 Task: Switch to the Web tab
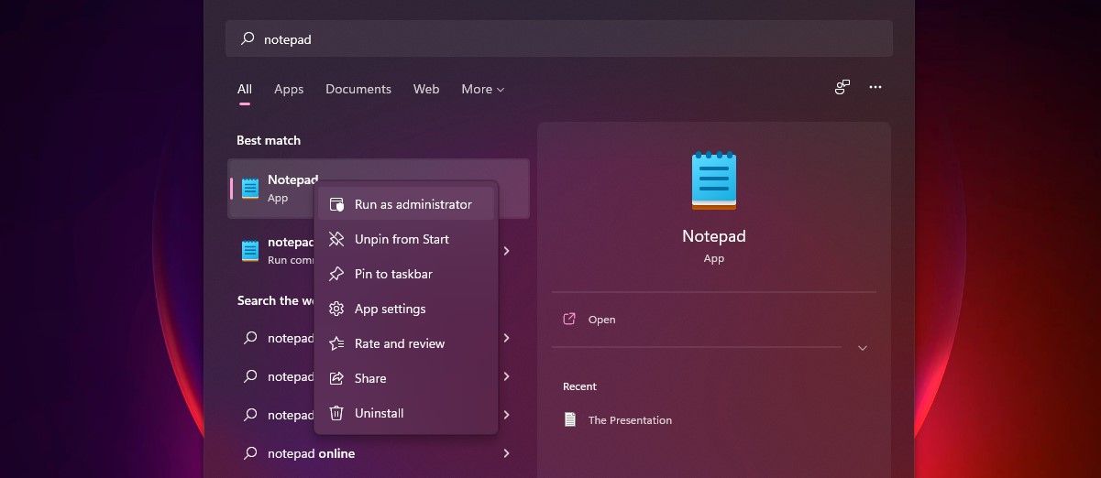click(426, 89)
